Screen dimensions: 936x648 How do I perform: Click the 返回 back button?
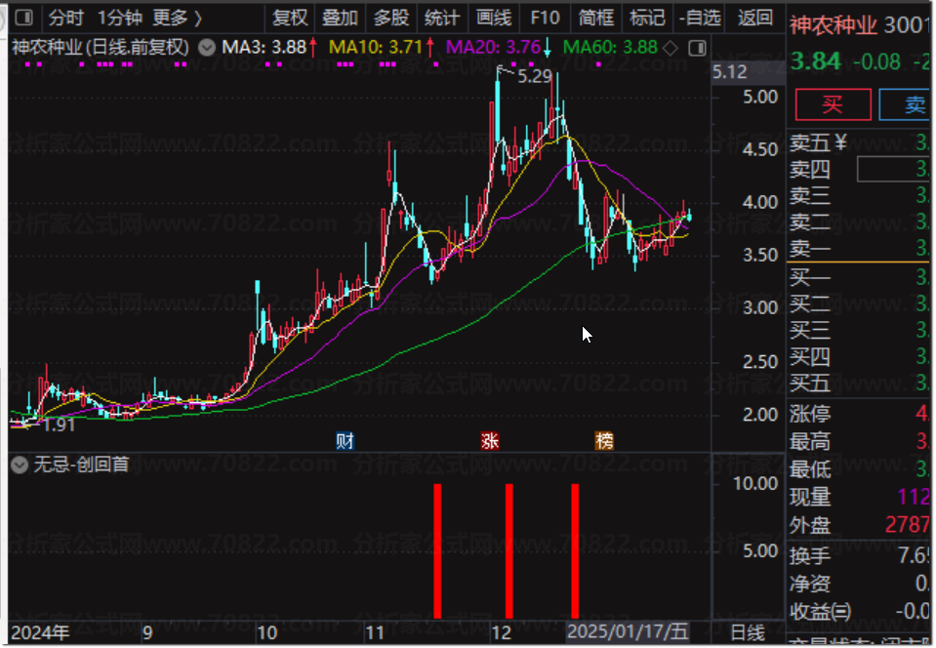pos(754,18)
